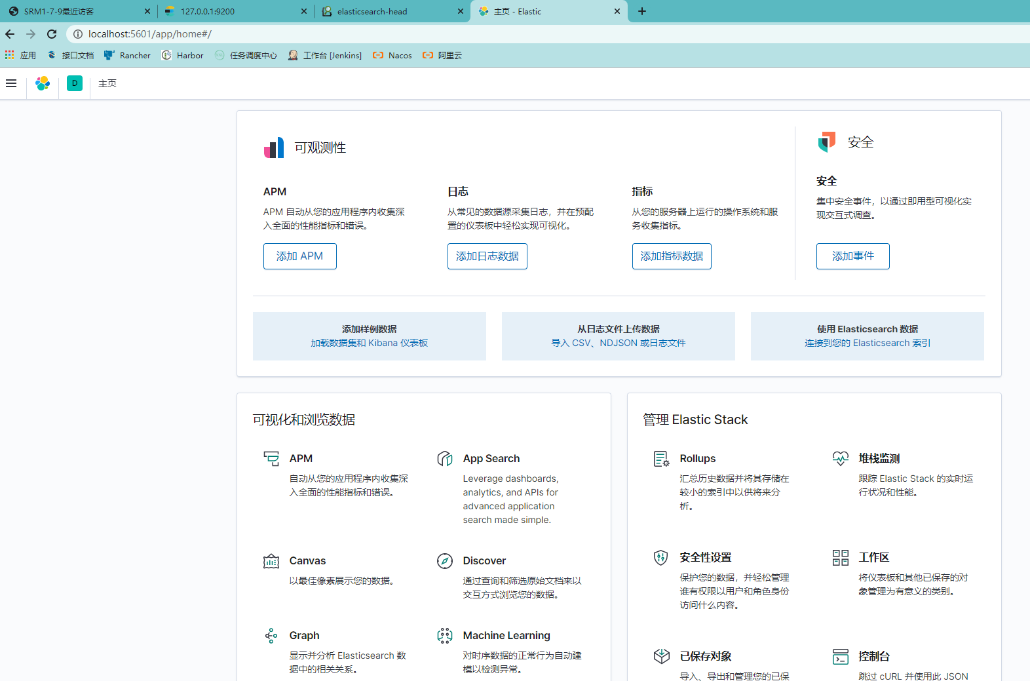Click the Observability bar chart logo
1030x681 pixels.
pyautogui.click(x=274, y=147)
